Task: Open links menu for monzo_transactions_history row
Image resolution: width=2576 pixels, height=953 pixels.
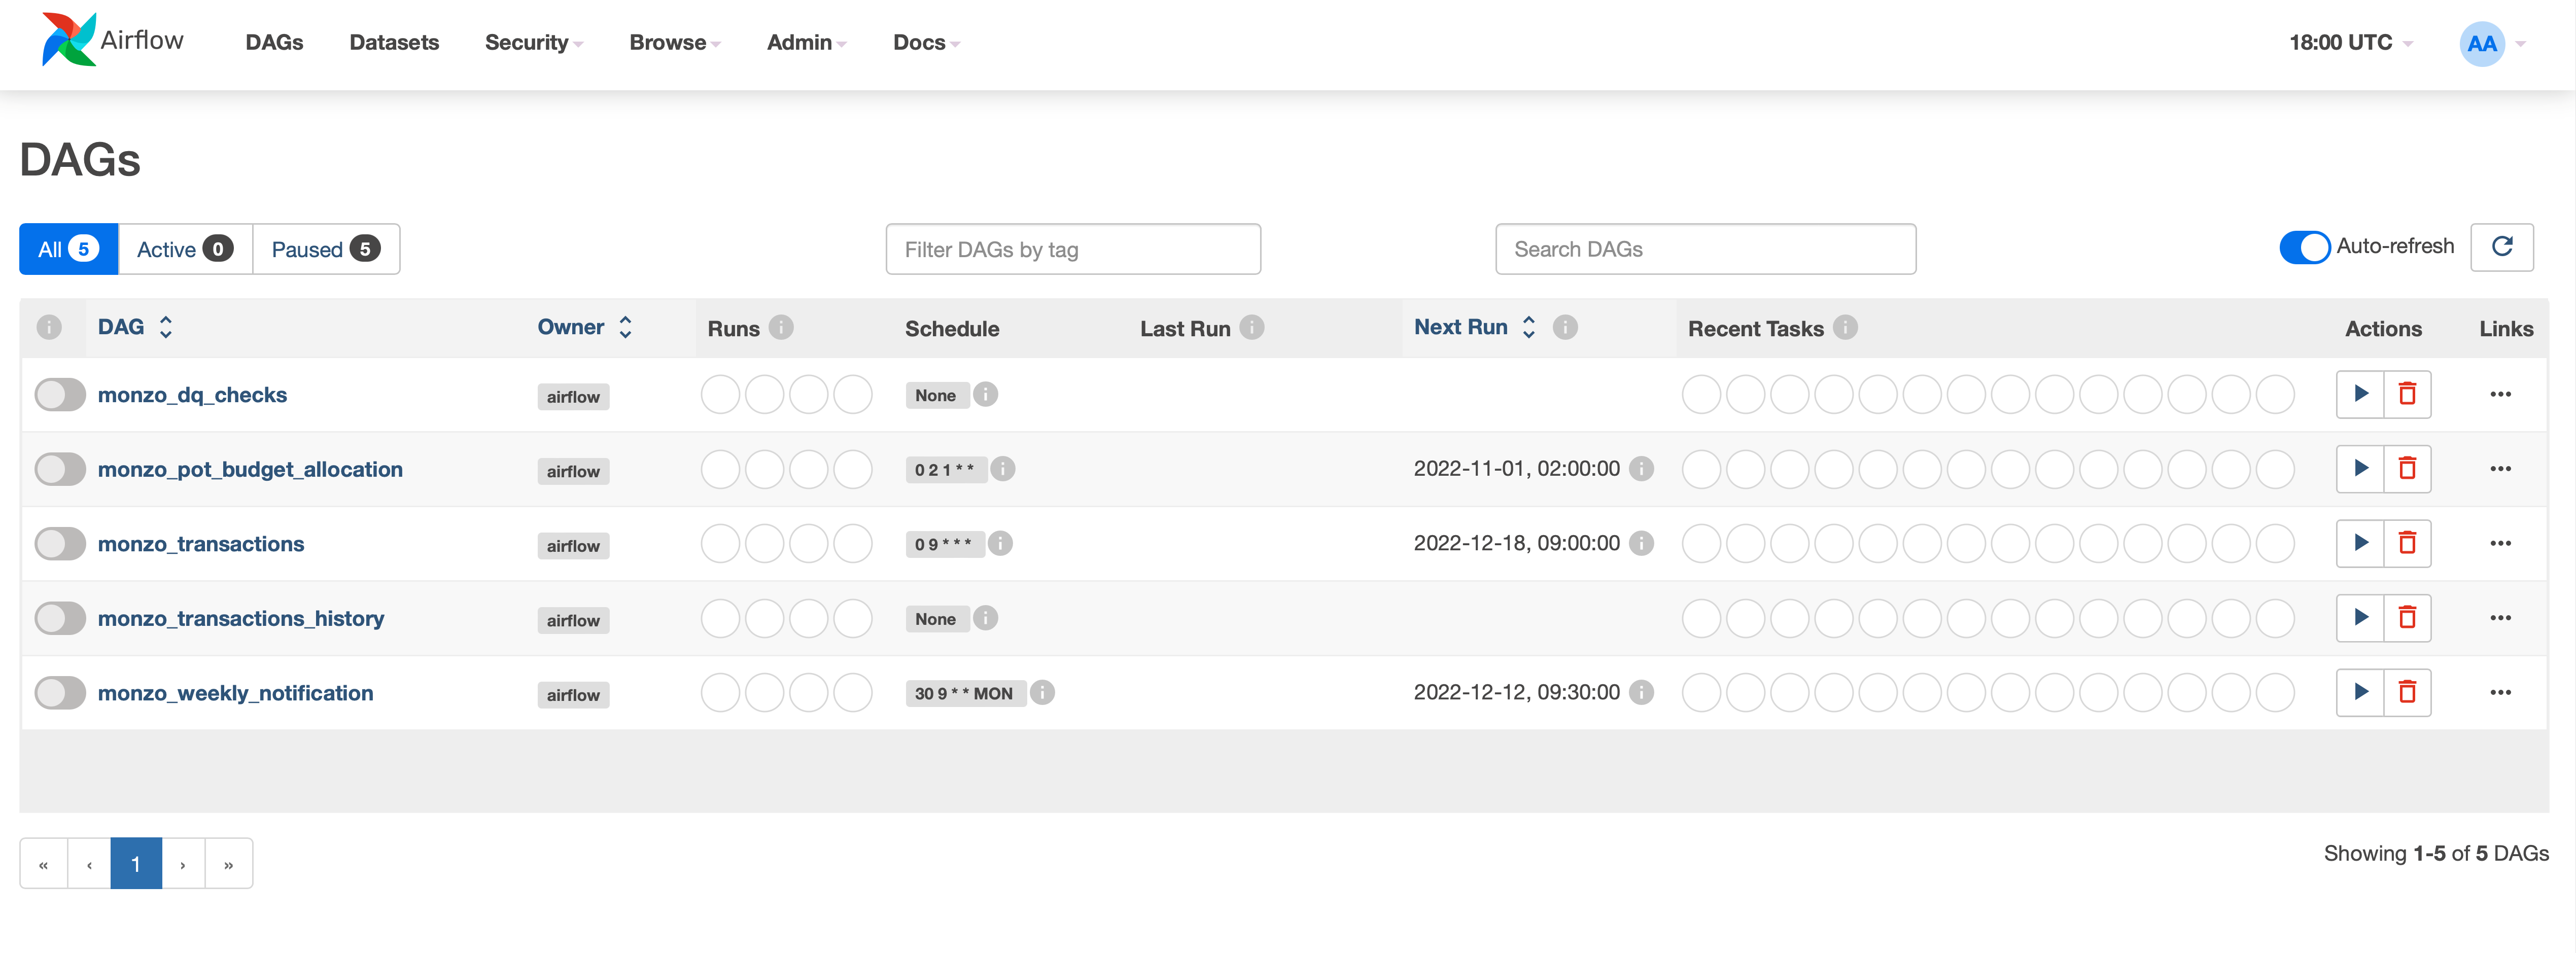Action: 2500,618
